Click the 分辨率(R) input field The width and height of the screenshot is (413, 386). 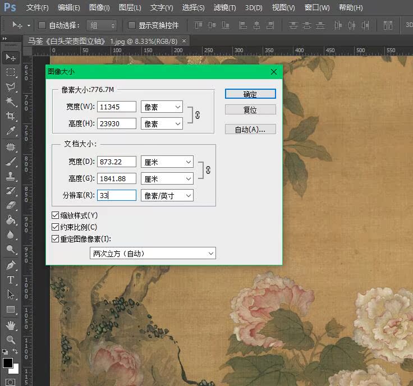coord(117,195)
